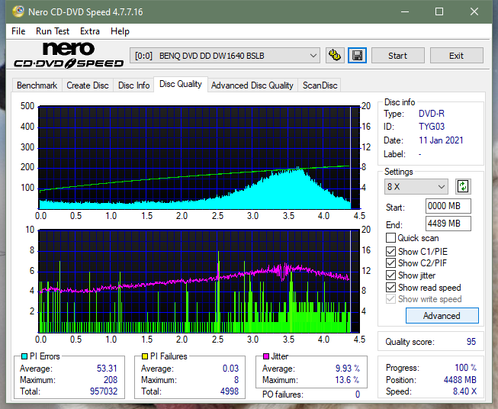The image size is (498, 409).
Task: Switch to the ScanDisc tab
Action: [320, 85]
